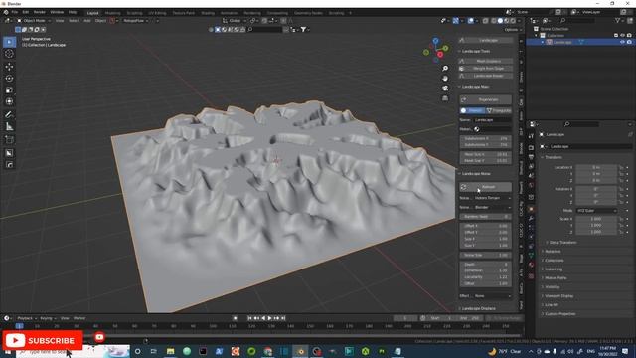Viewport: 636px width, 358px height.
Task: Select the Annotate tool
Action: (9, 115)
